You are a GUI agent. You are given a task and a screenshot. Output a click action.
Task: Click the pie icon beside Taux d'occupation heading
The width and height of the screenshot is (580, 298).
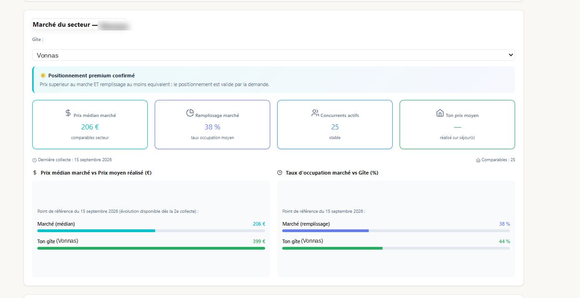280,173
